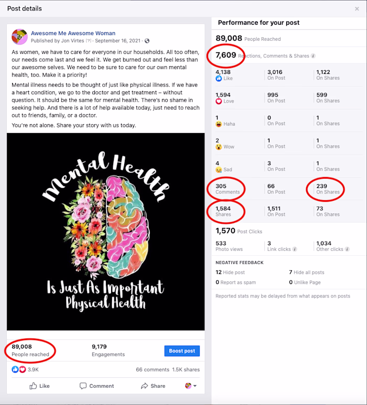Open the 1.5K shares link
The image size is (367, 405).
coord(186,369)
